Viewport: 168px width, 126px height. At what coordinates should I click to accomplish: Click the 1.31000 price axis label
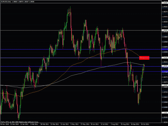pyautogui.click(x=165, y=107)
